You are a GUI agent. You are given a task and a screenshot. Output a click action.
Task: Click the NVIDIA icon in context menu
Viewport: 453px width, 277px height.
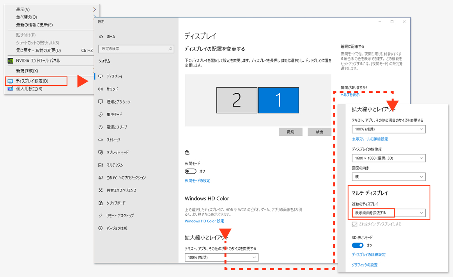click(11, 61)
